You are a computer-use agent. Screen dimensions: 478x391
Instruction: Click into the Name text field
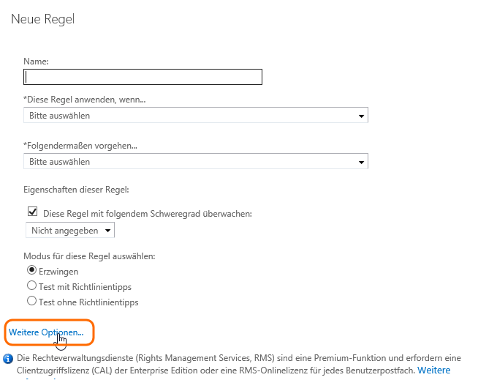143,77
